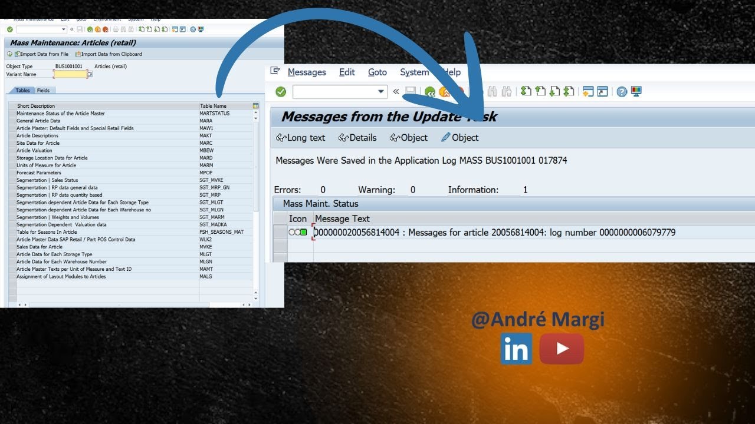
Task: Click Save icon in Mass Maintenance window toolbar
Action: point(80,29)
